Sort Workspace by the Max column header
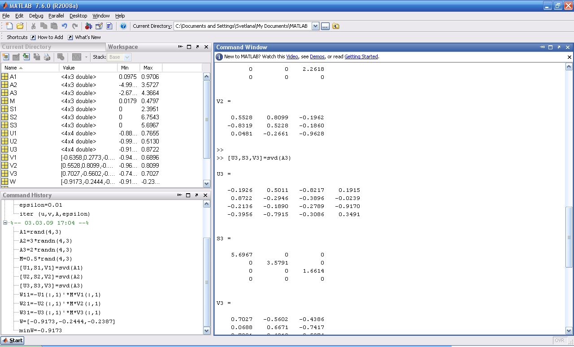Viewport: 574px width, 347px height. [x=151, y=68]
